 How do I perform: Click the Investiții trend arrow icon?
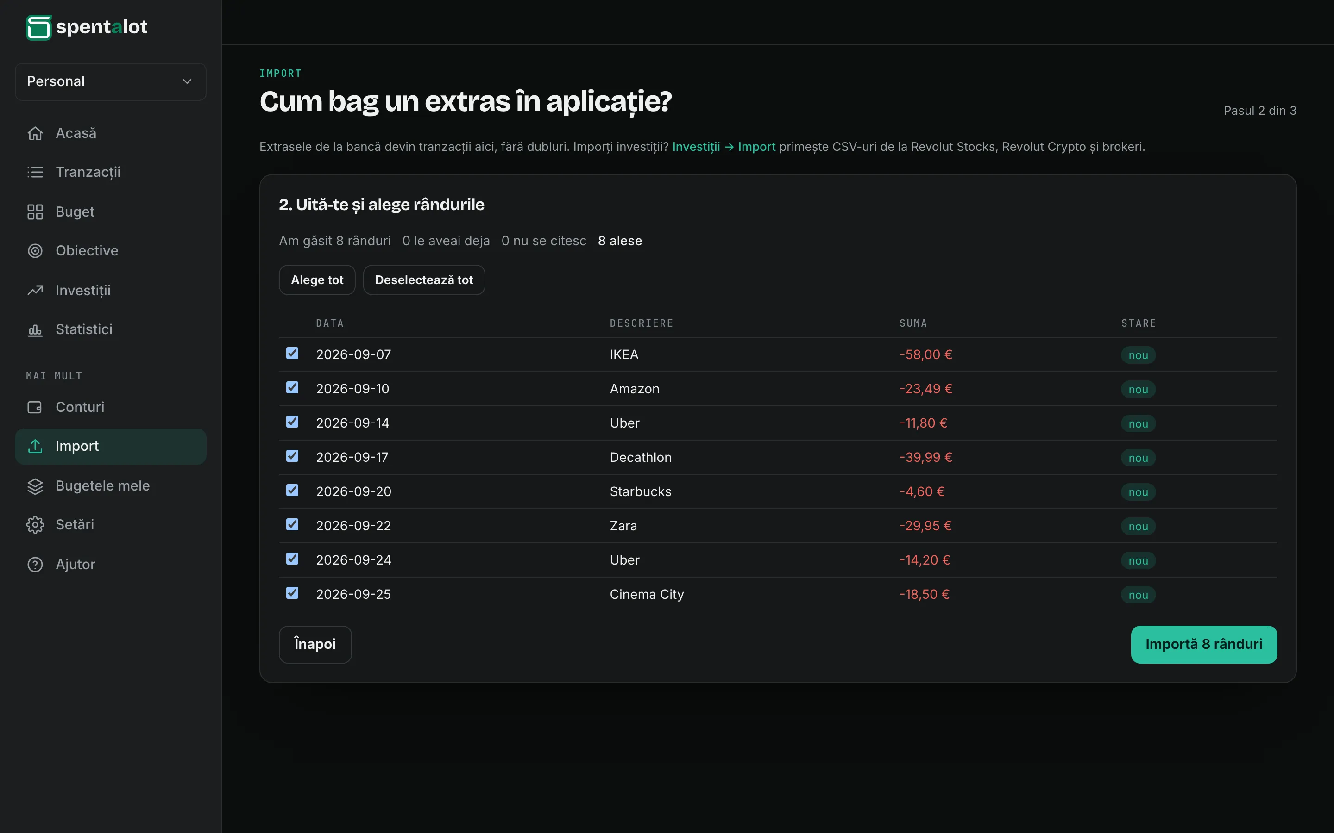click(x=35, y=290)
